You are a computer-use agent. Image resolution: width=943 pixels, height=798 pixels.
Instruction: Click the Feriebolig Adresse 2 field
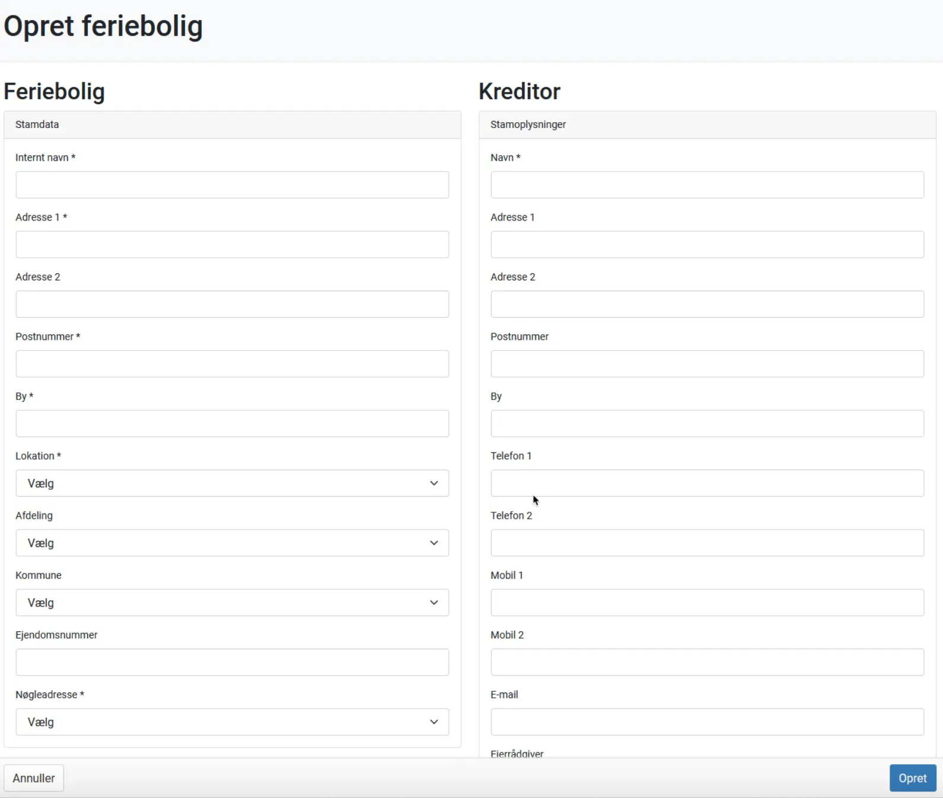(x=232, y=304)
